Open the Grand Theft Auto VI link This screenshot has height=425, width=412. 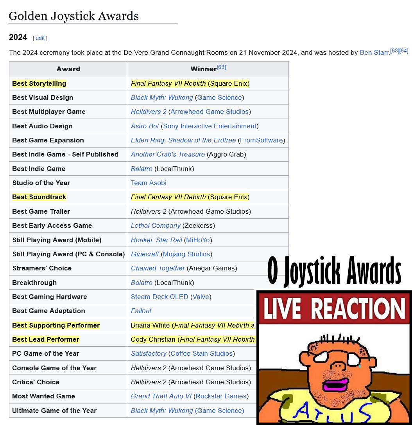pos(161,396)
